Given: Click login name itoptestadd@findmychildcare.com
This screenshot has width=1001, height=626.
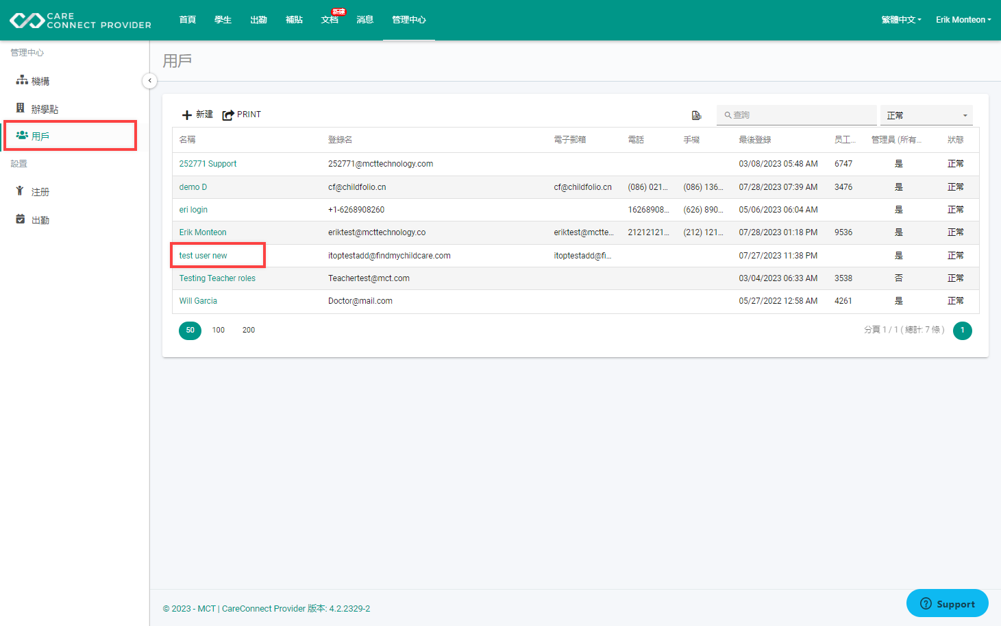Looking at the screenshot, I should pos(389,256).
